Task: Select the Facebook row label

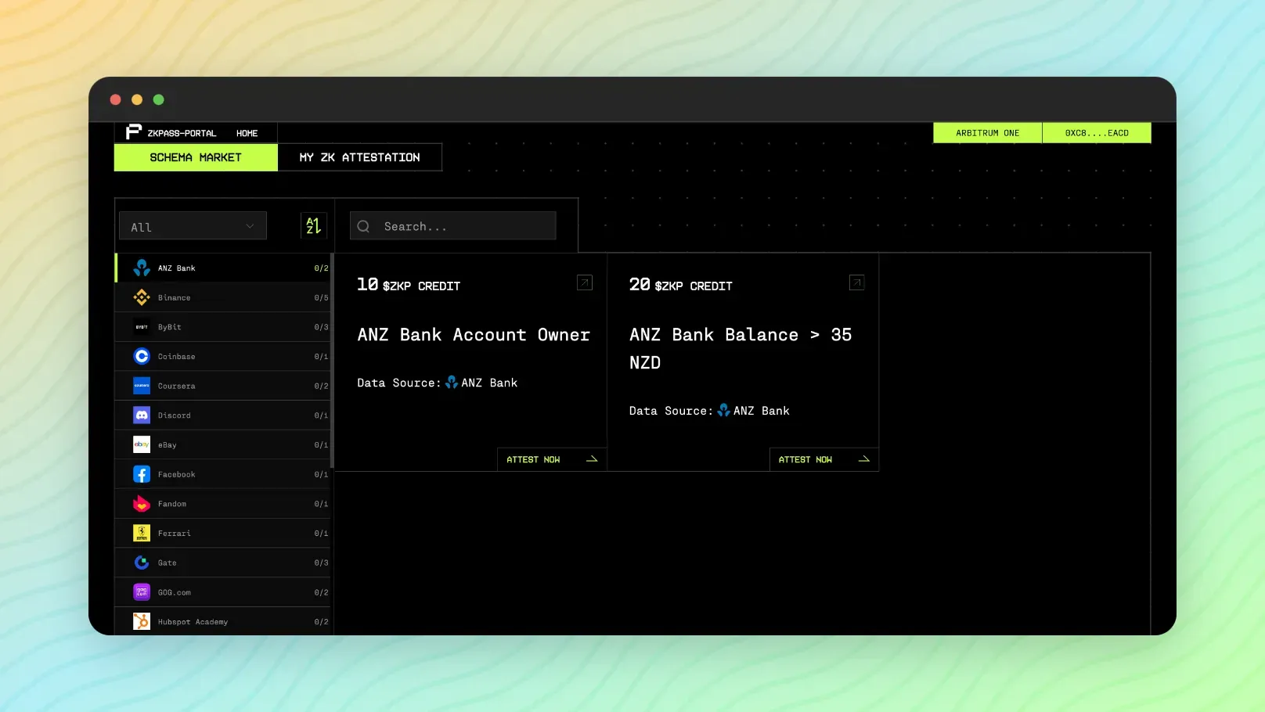Action: pos(177,474)
